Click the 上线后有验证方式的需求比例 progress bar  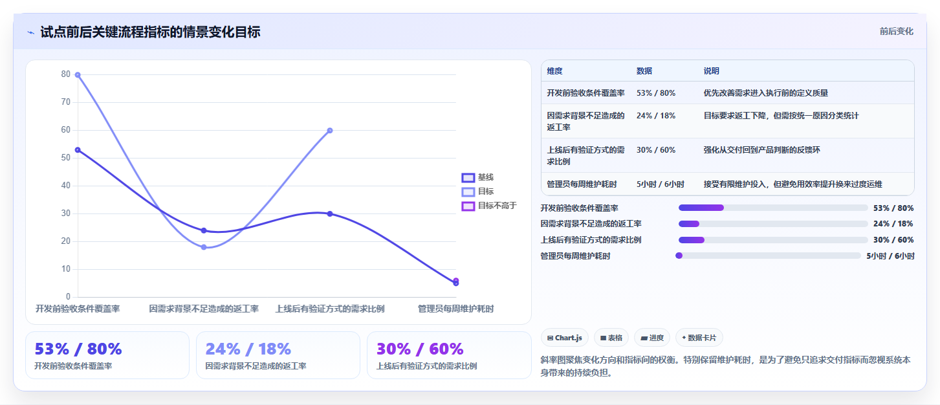point(773,240)
